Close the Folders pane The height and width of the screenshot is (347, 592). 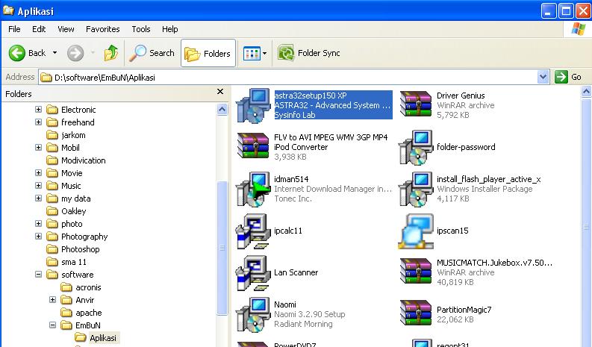point(220,92)
